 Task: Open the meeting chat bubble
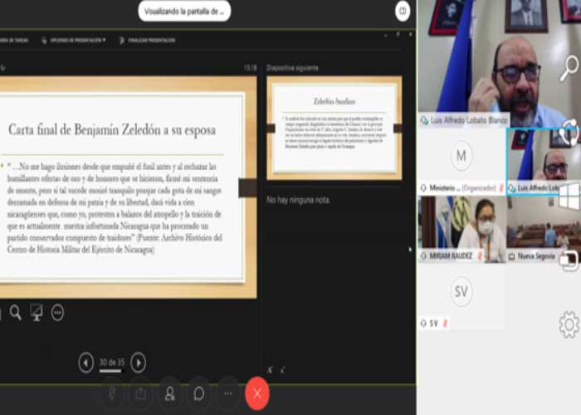click(x=198, y=393)
